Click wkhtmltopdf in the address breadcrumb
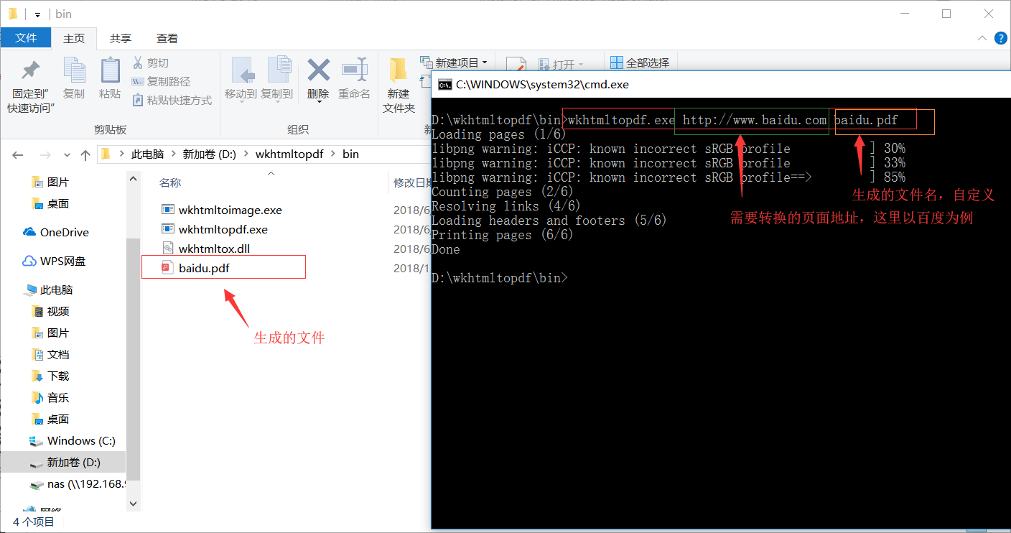Viewport: 1011px width, 533px height. click(x=289, y=154)
